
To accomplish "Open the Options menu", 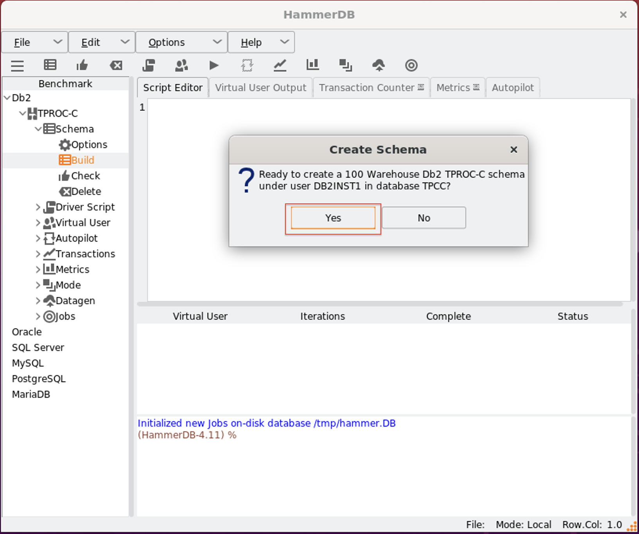I will pyautogui.click(x=181, y=42).
